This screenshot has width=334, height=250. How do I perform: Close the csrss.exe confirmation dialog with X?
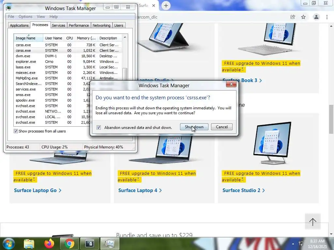[231, 84]
